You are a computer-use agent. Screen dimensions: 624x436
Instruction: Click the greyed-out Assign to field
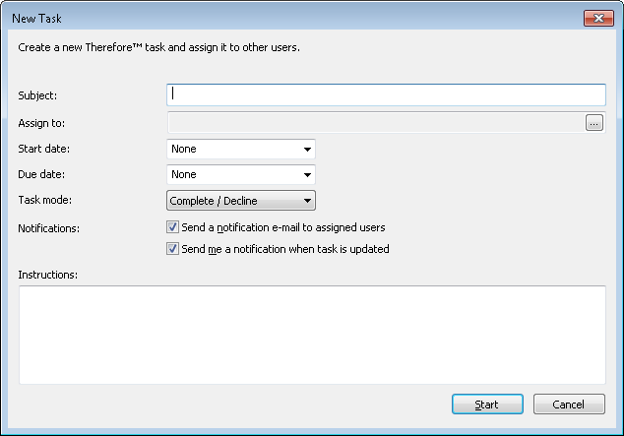(375, 123)
